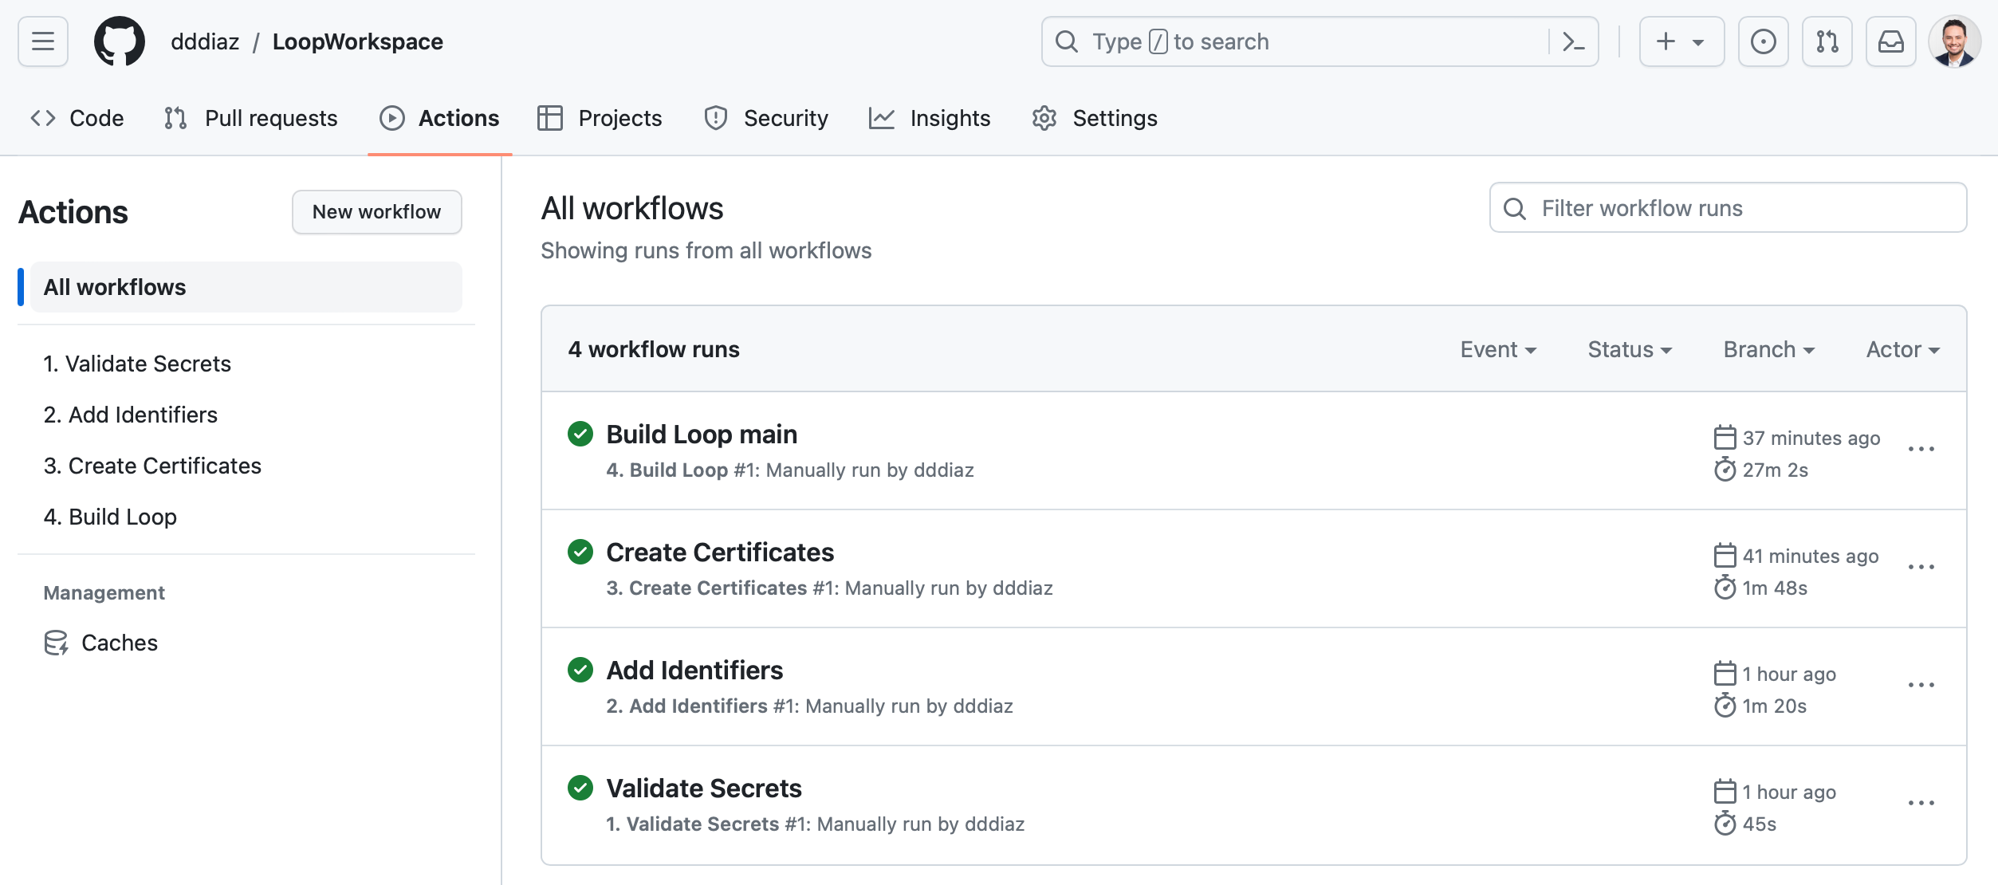
Task: Switch to the Security tab
Action: pos(766,118)
